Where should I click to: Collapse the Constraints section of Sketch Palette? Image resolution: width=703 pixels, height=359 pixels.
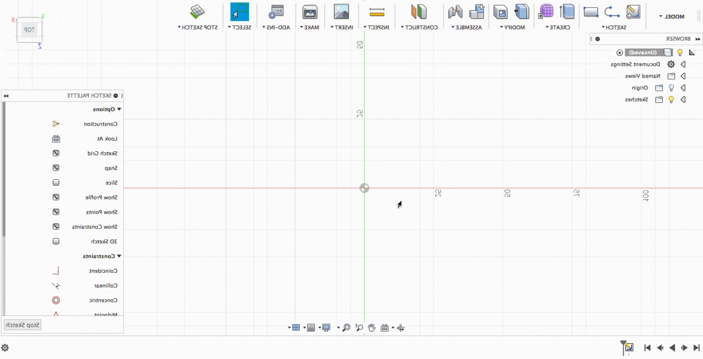tap(119, 256)
